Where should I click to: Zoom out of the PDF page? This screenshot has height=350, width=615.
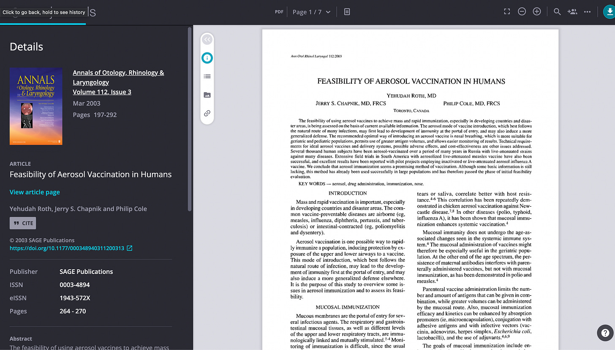point(522,12)
